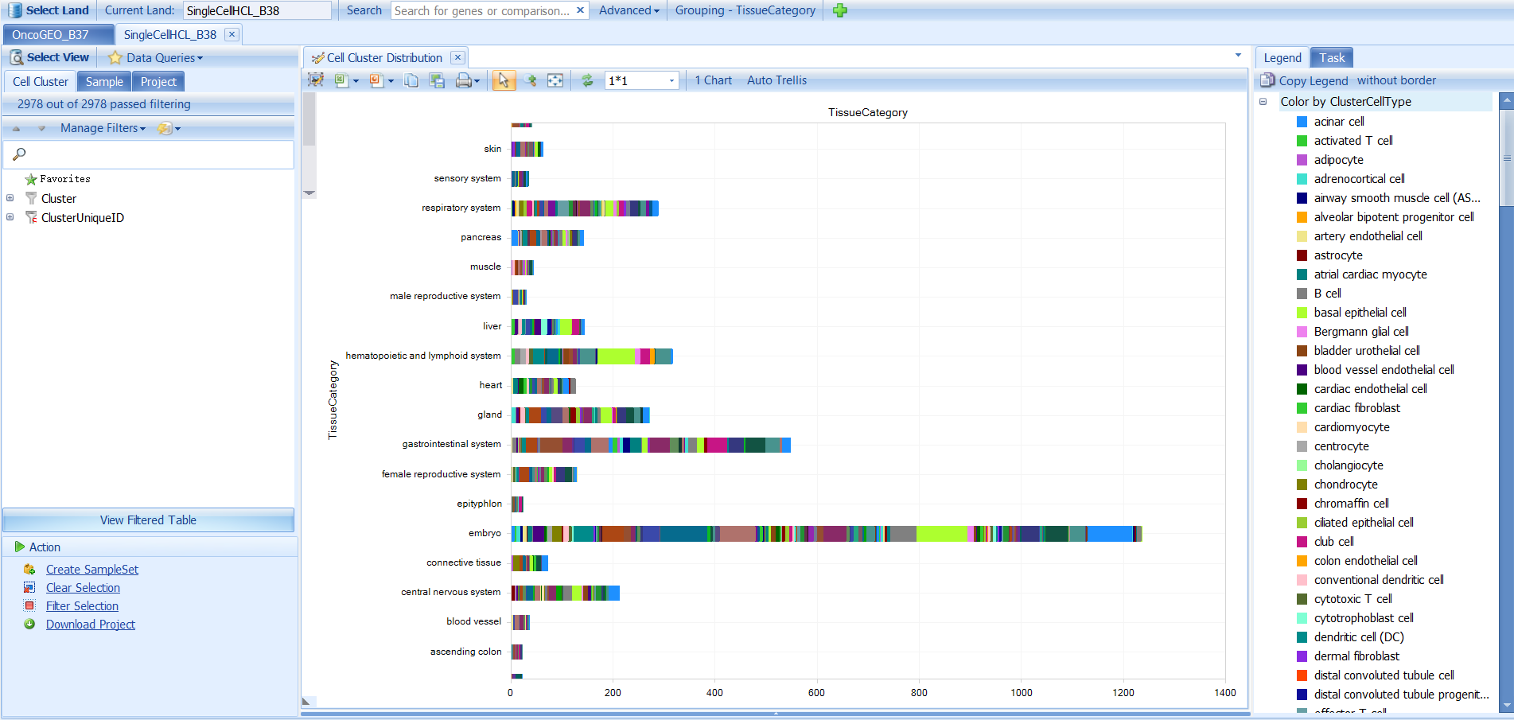Viewport: 1514px width, 720px height.
Task: Select the zoom magnifier tool
Action: click(x=531, y=80)
